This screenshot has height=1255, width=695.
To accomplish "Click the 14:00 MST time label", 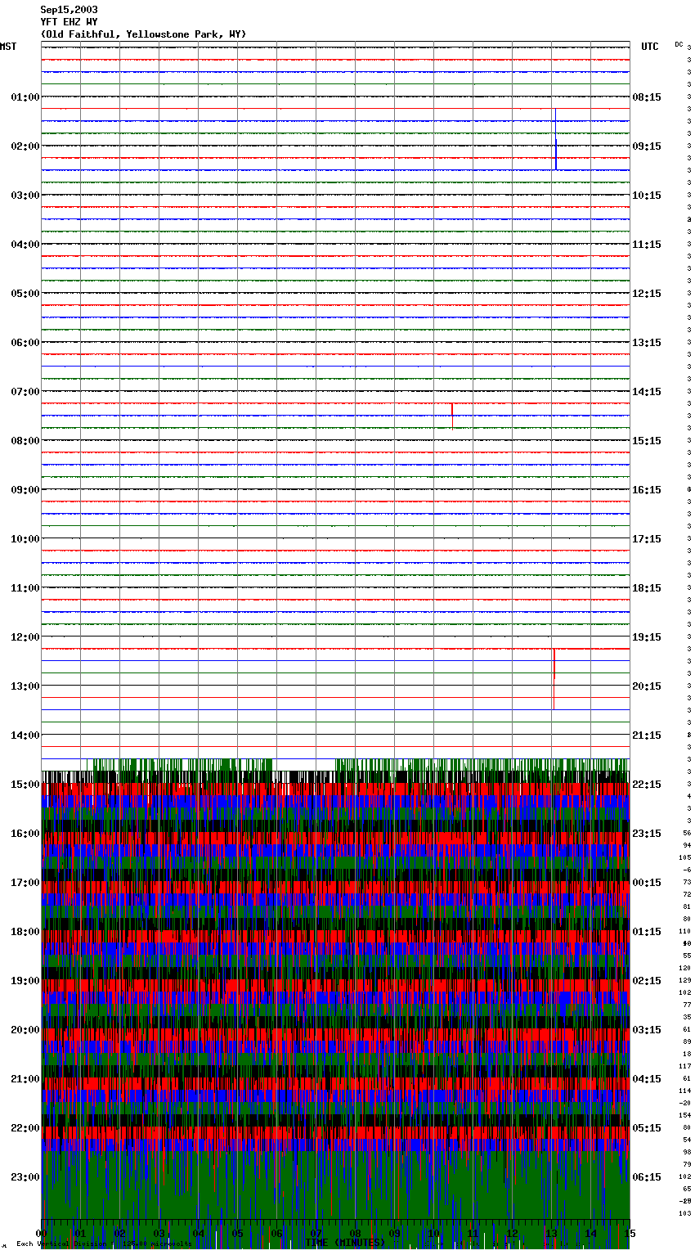I will pyautogui.click(x=25, y=735).
